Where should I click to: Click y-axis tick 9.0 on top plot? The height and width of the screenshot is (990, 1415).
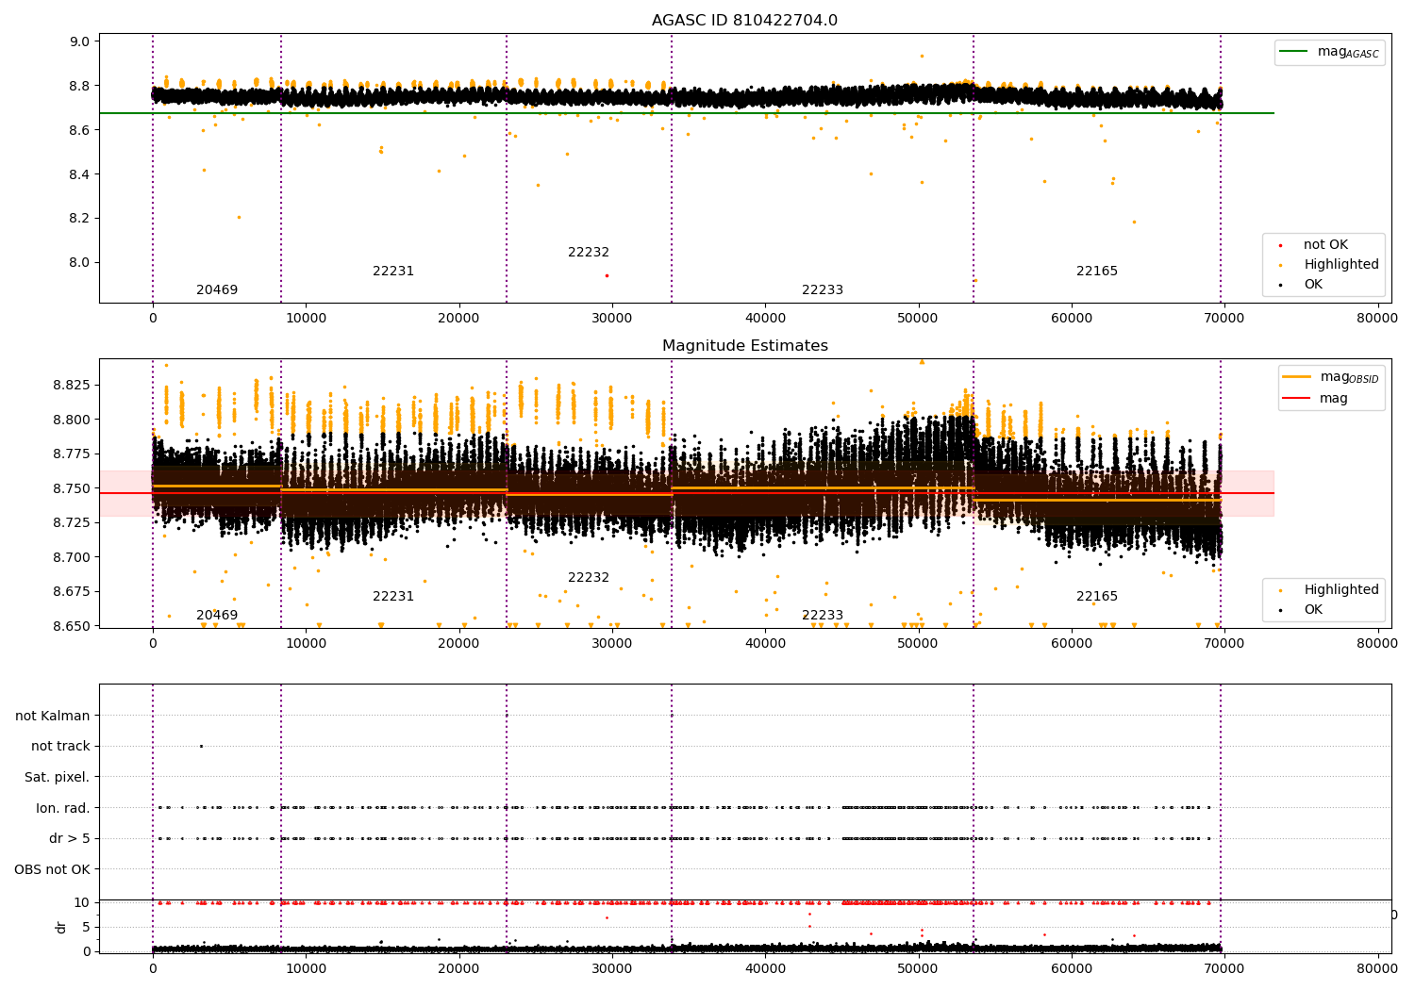[80, 41]
